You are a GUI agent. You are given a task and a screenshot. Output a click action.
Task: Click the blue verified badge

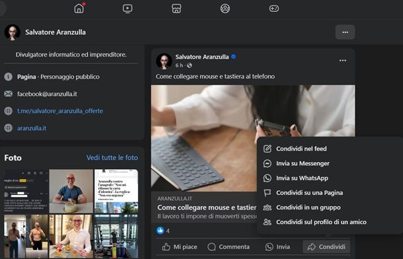tap(234, 57)
